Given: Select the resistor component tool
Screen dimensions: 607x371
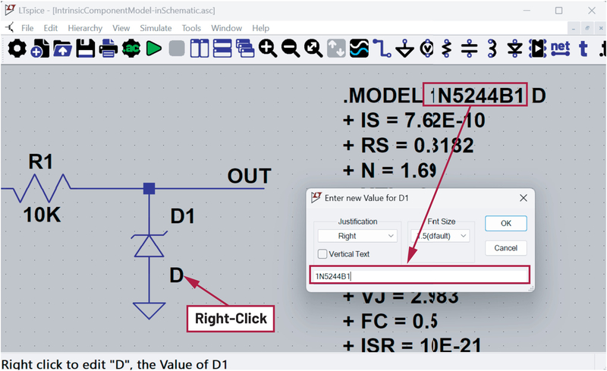Looking at the screenshot, I should pos(448,49).
